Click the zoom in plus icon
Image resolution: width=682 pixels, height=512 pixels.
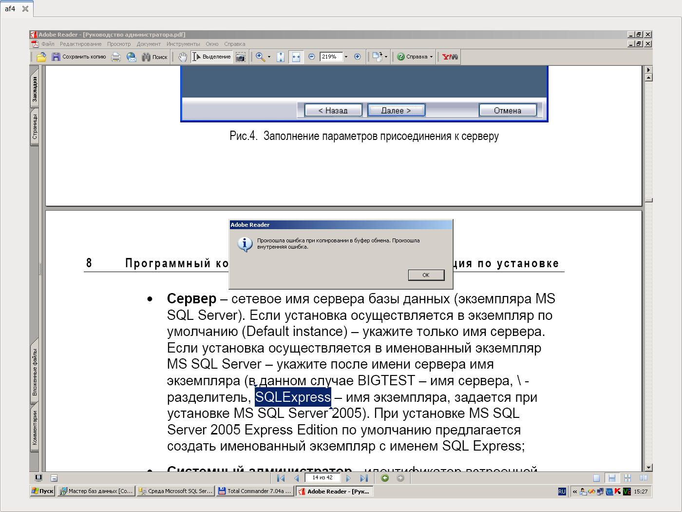pos(358,57)
